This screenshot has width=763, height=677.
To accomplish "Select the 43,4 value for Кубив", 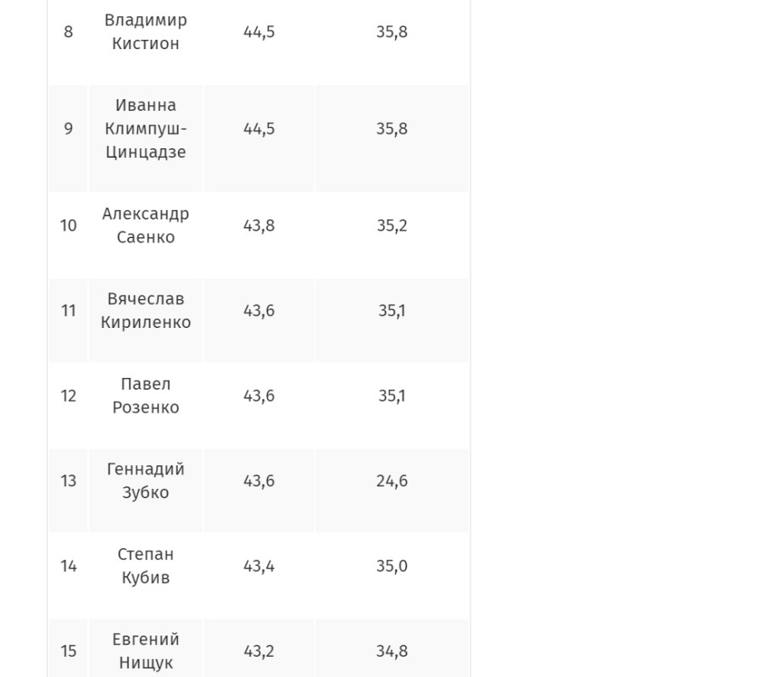I will click(259, 566).
